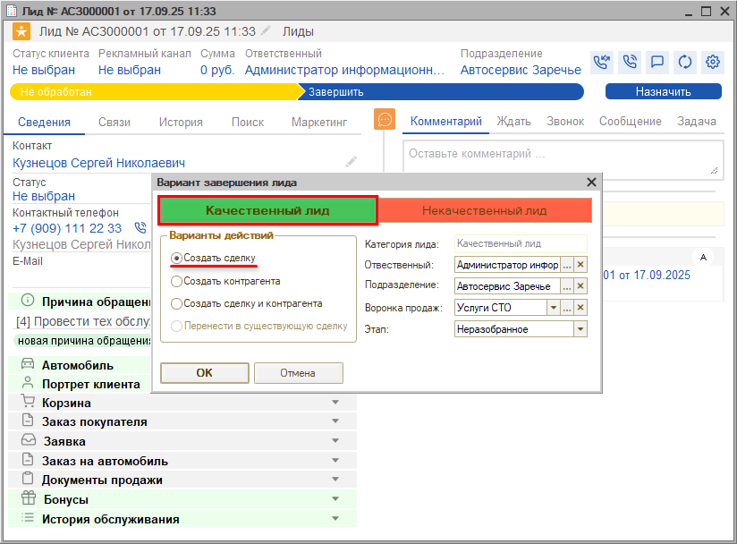Click the outgoing call phone icon in header
Image resolution: width=737 pixels, height=544 pixels.
(630, 62)
